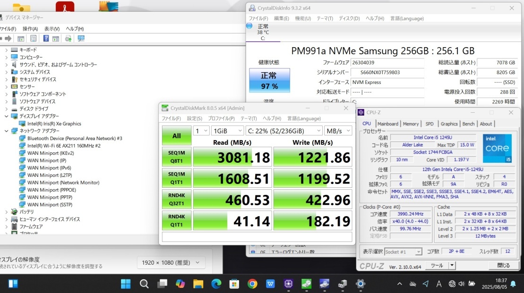
Task: Open Microsoft Edge from the taskbar
Action: [x=216, y=284]
